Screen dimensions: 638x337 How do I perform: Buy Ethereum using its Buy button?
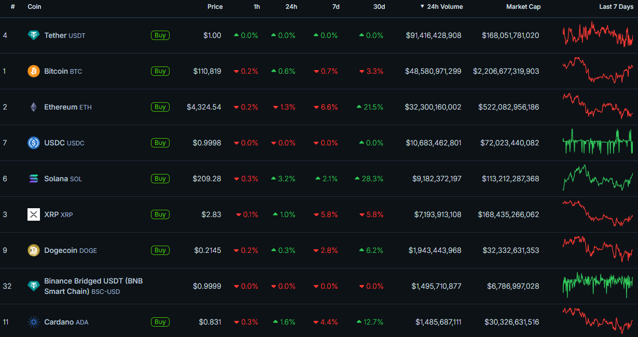[160, 107]
